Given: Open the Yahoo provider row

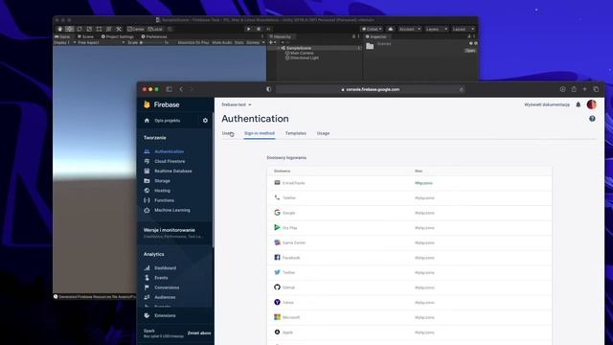Looking at the screenshot, I should click(409, 303).
